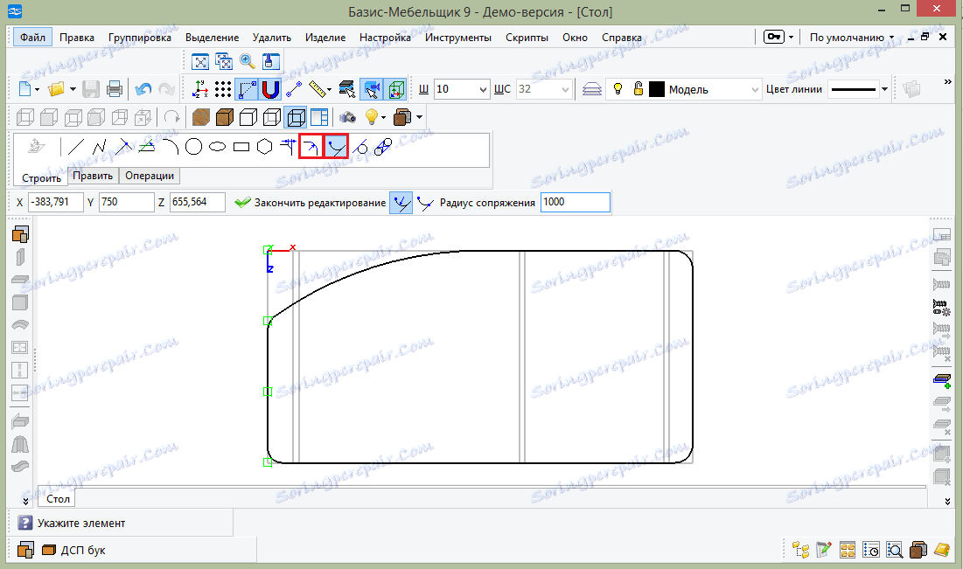Viewport: 963px width, 569px height.
Task: Select the polyline drawing tool
Action: point(100,147)
